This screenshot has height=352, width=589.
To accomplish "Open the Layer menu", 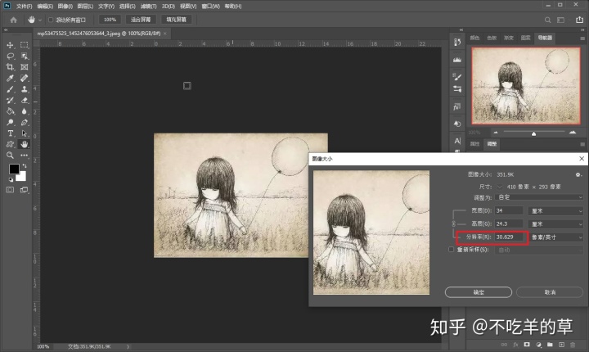I will coord(85,6).
